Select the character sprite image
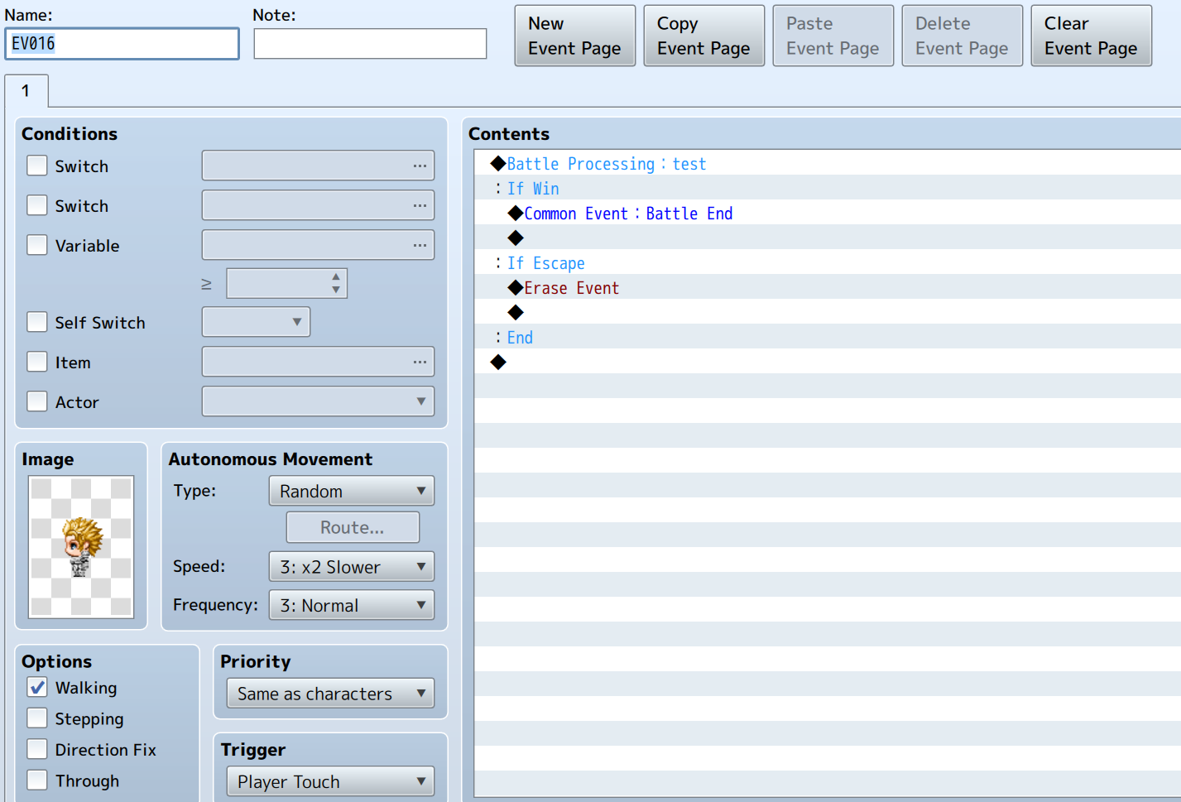 click(x=81, y=546)
